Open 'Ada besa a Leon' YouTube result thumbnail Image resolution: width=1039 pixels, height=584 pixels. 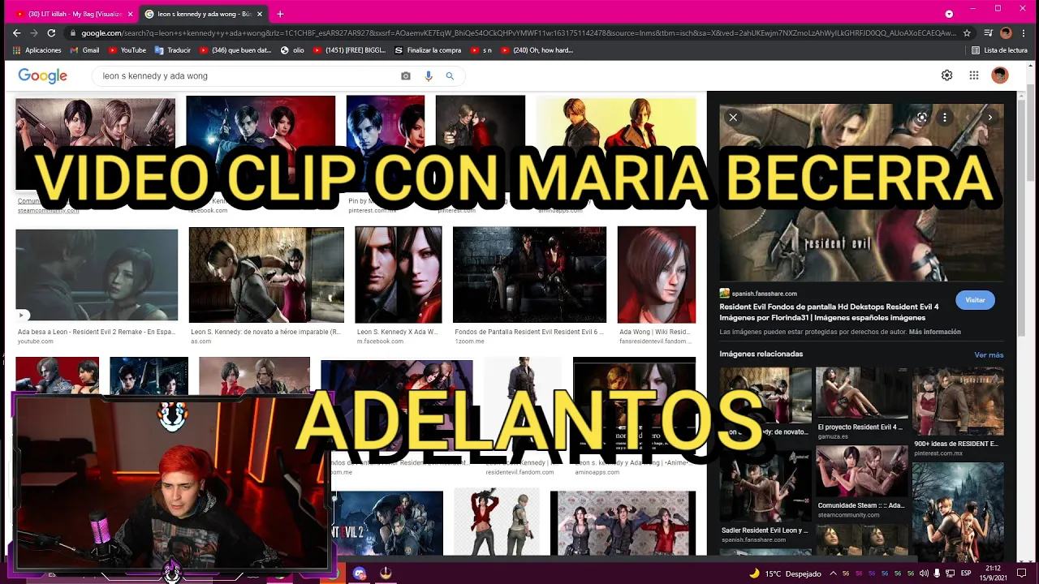[97, 275]
